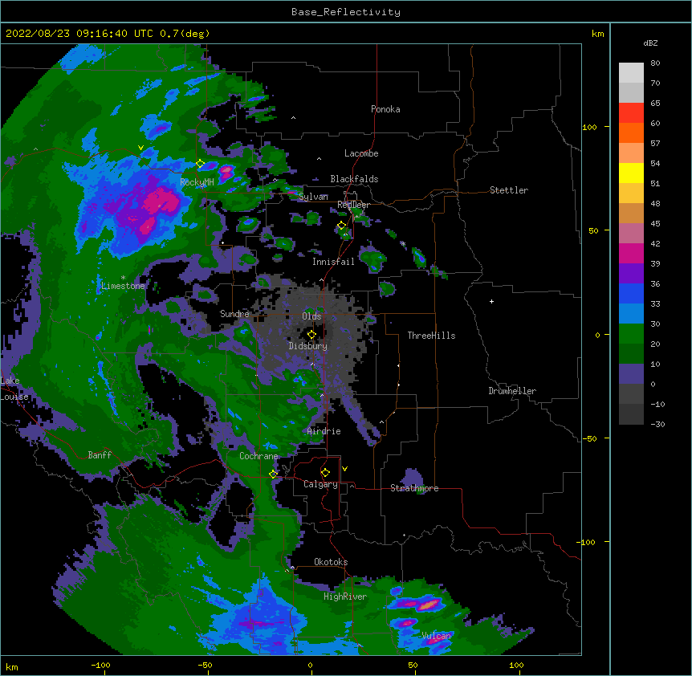Click the yellow radar marker near Didsbury
Image resolution: width=692 pixels, height=676 pixels.
(x=311, y=334)
